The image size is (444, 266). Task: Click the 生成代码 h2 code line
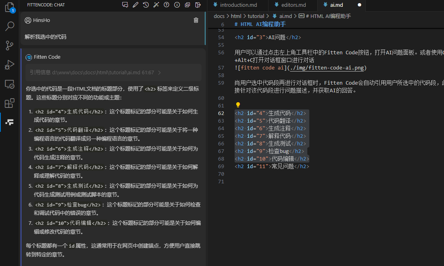(x=271, y=113)
